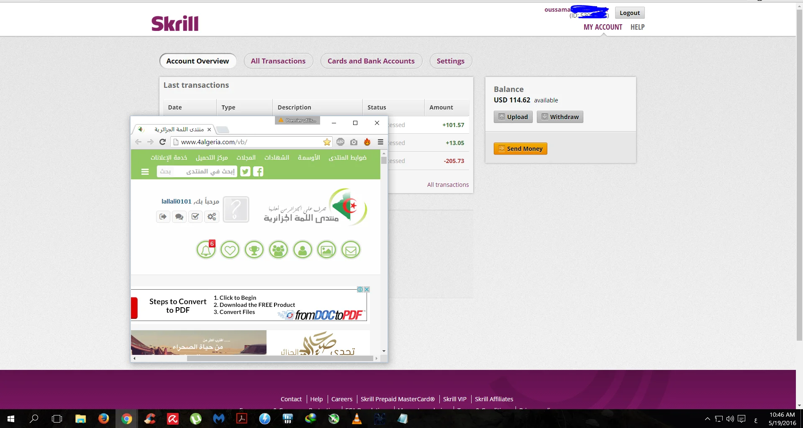
Task: Bookmark page with the star icon
Action: [x=327, y=142]
